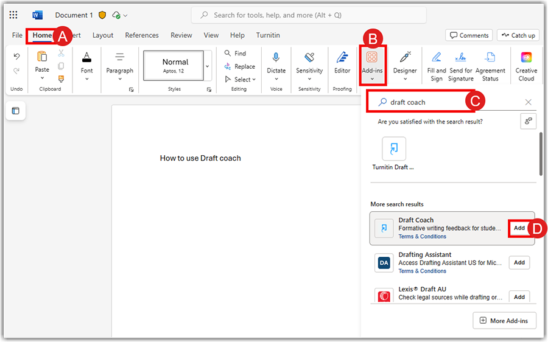Clear the add-ins search with X
This screenshot has width=548, height=342.
tap(528, 102)
